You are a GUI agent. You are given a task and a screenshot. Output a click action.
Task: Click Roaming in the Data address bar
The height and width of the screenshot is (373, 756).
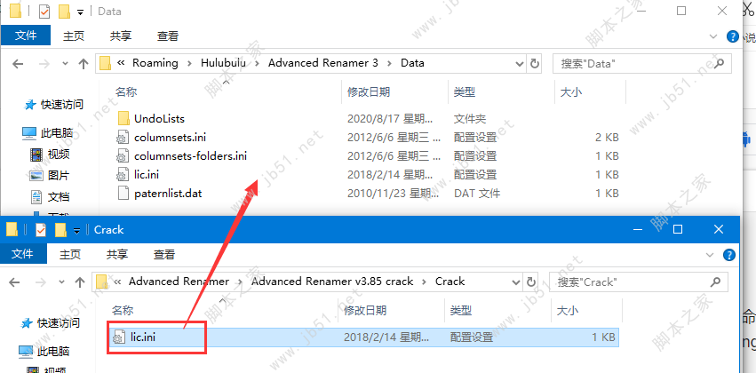(155, 63)
